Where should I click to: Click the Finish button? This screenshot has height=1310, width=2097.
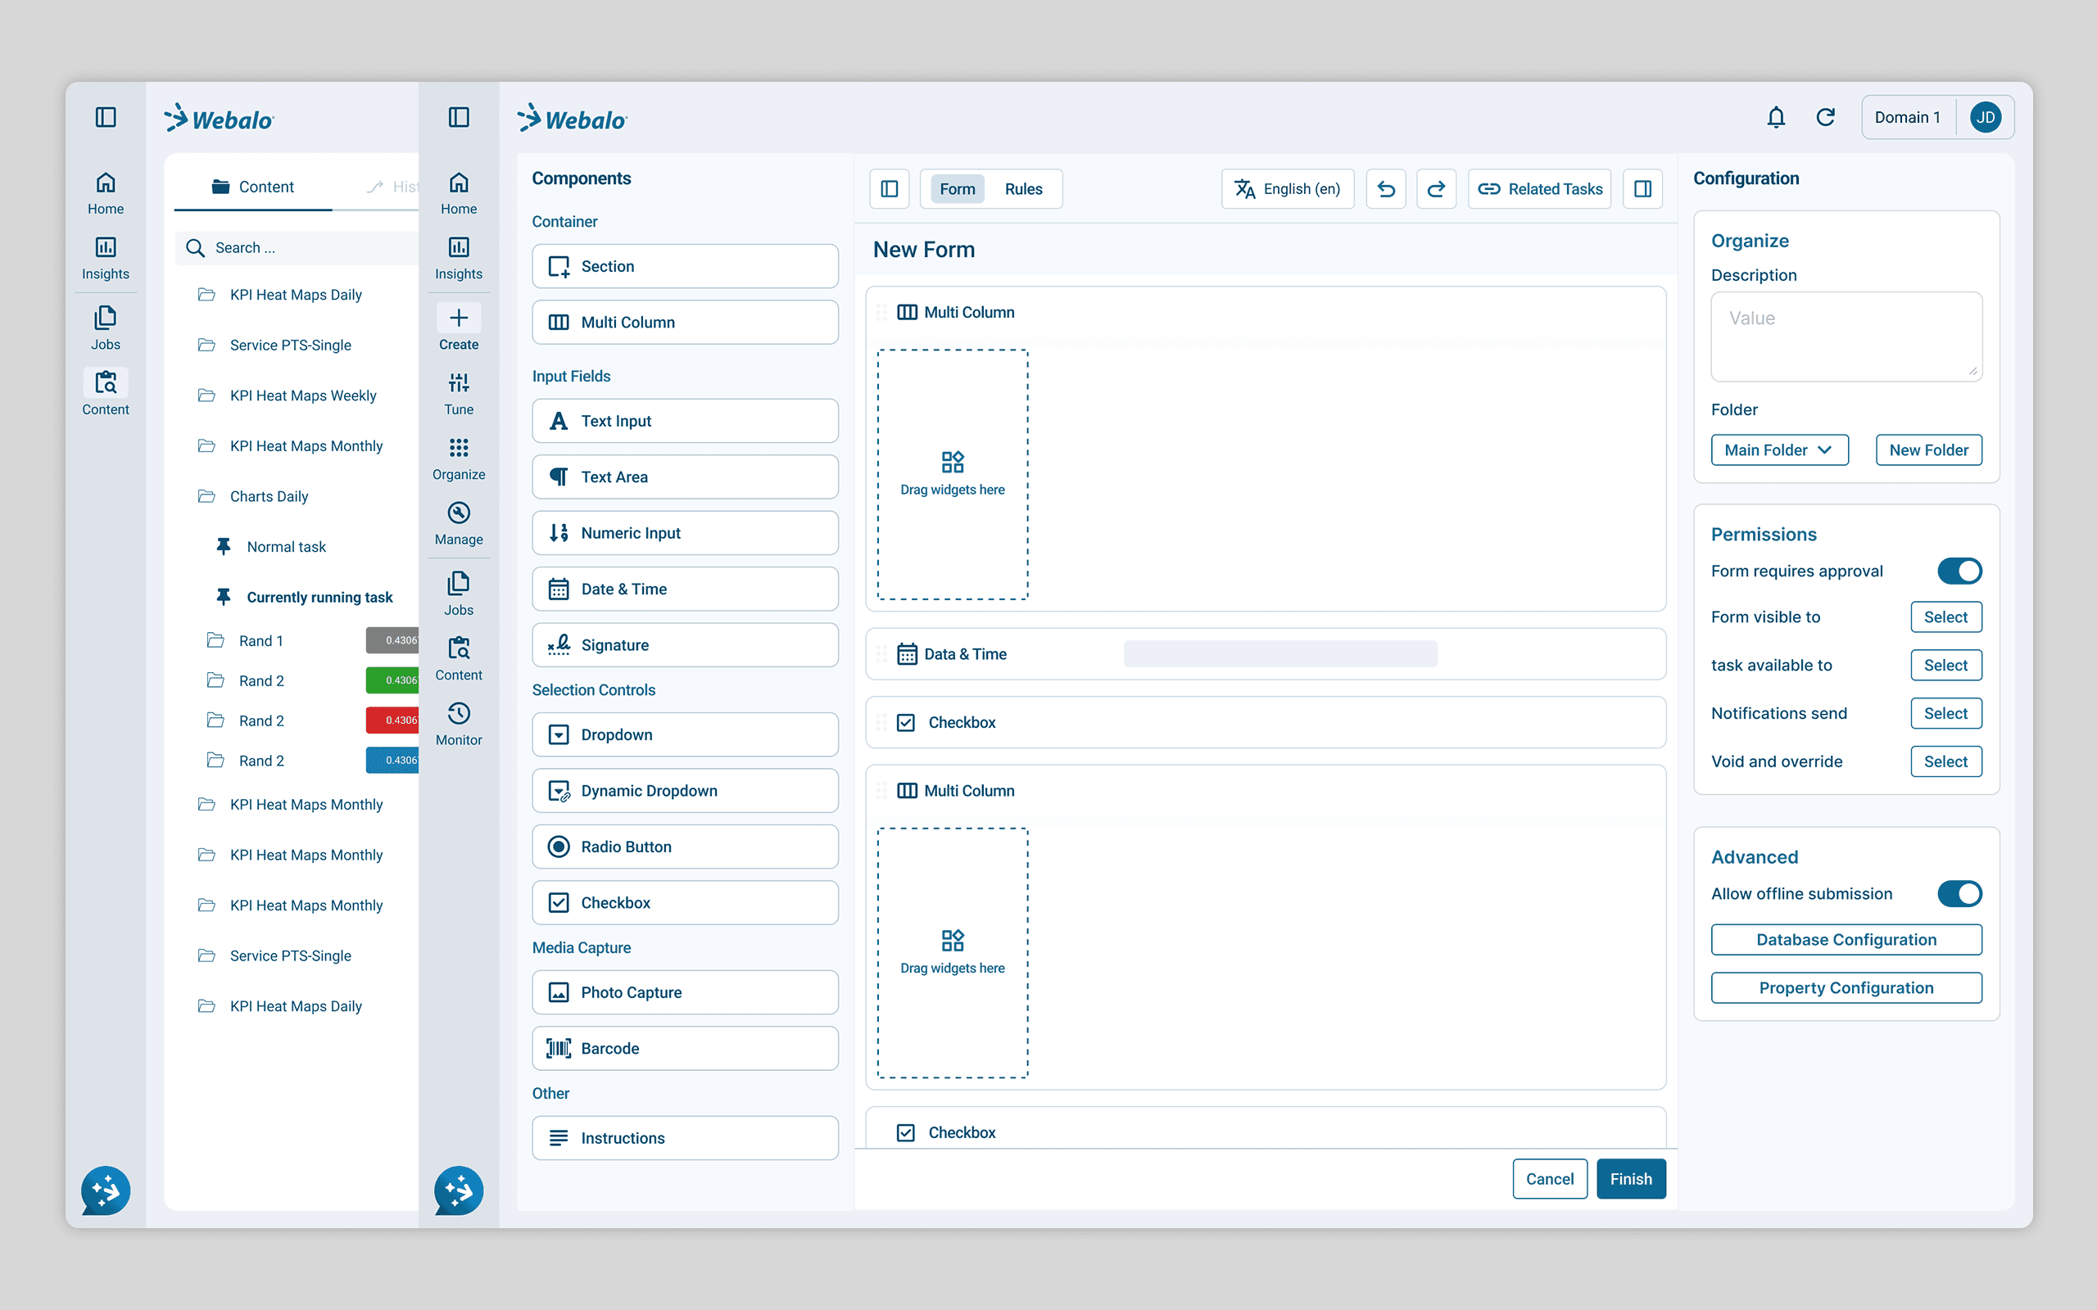pos(1630,1178)
